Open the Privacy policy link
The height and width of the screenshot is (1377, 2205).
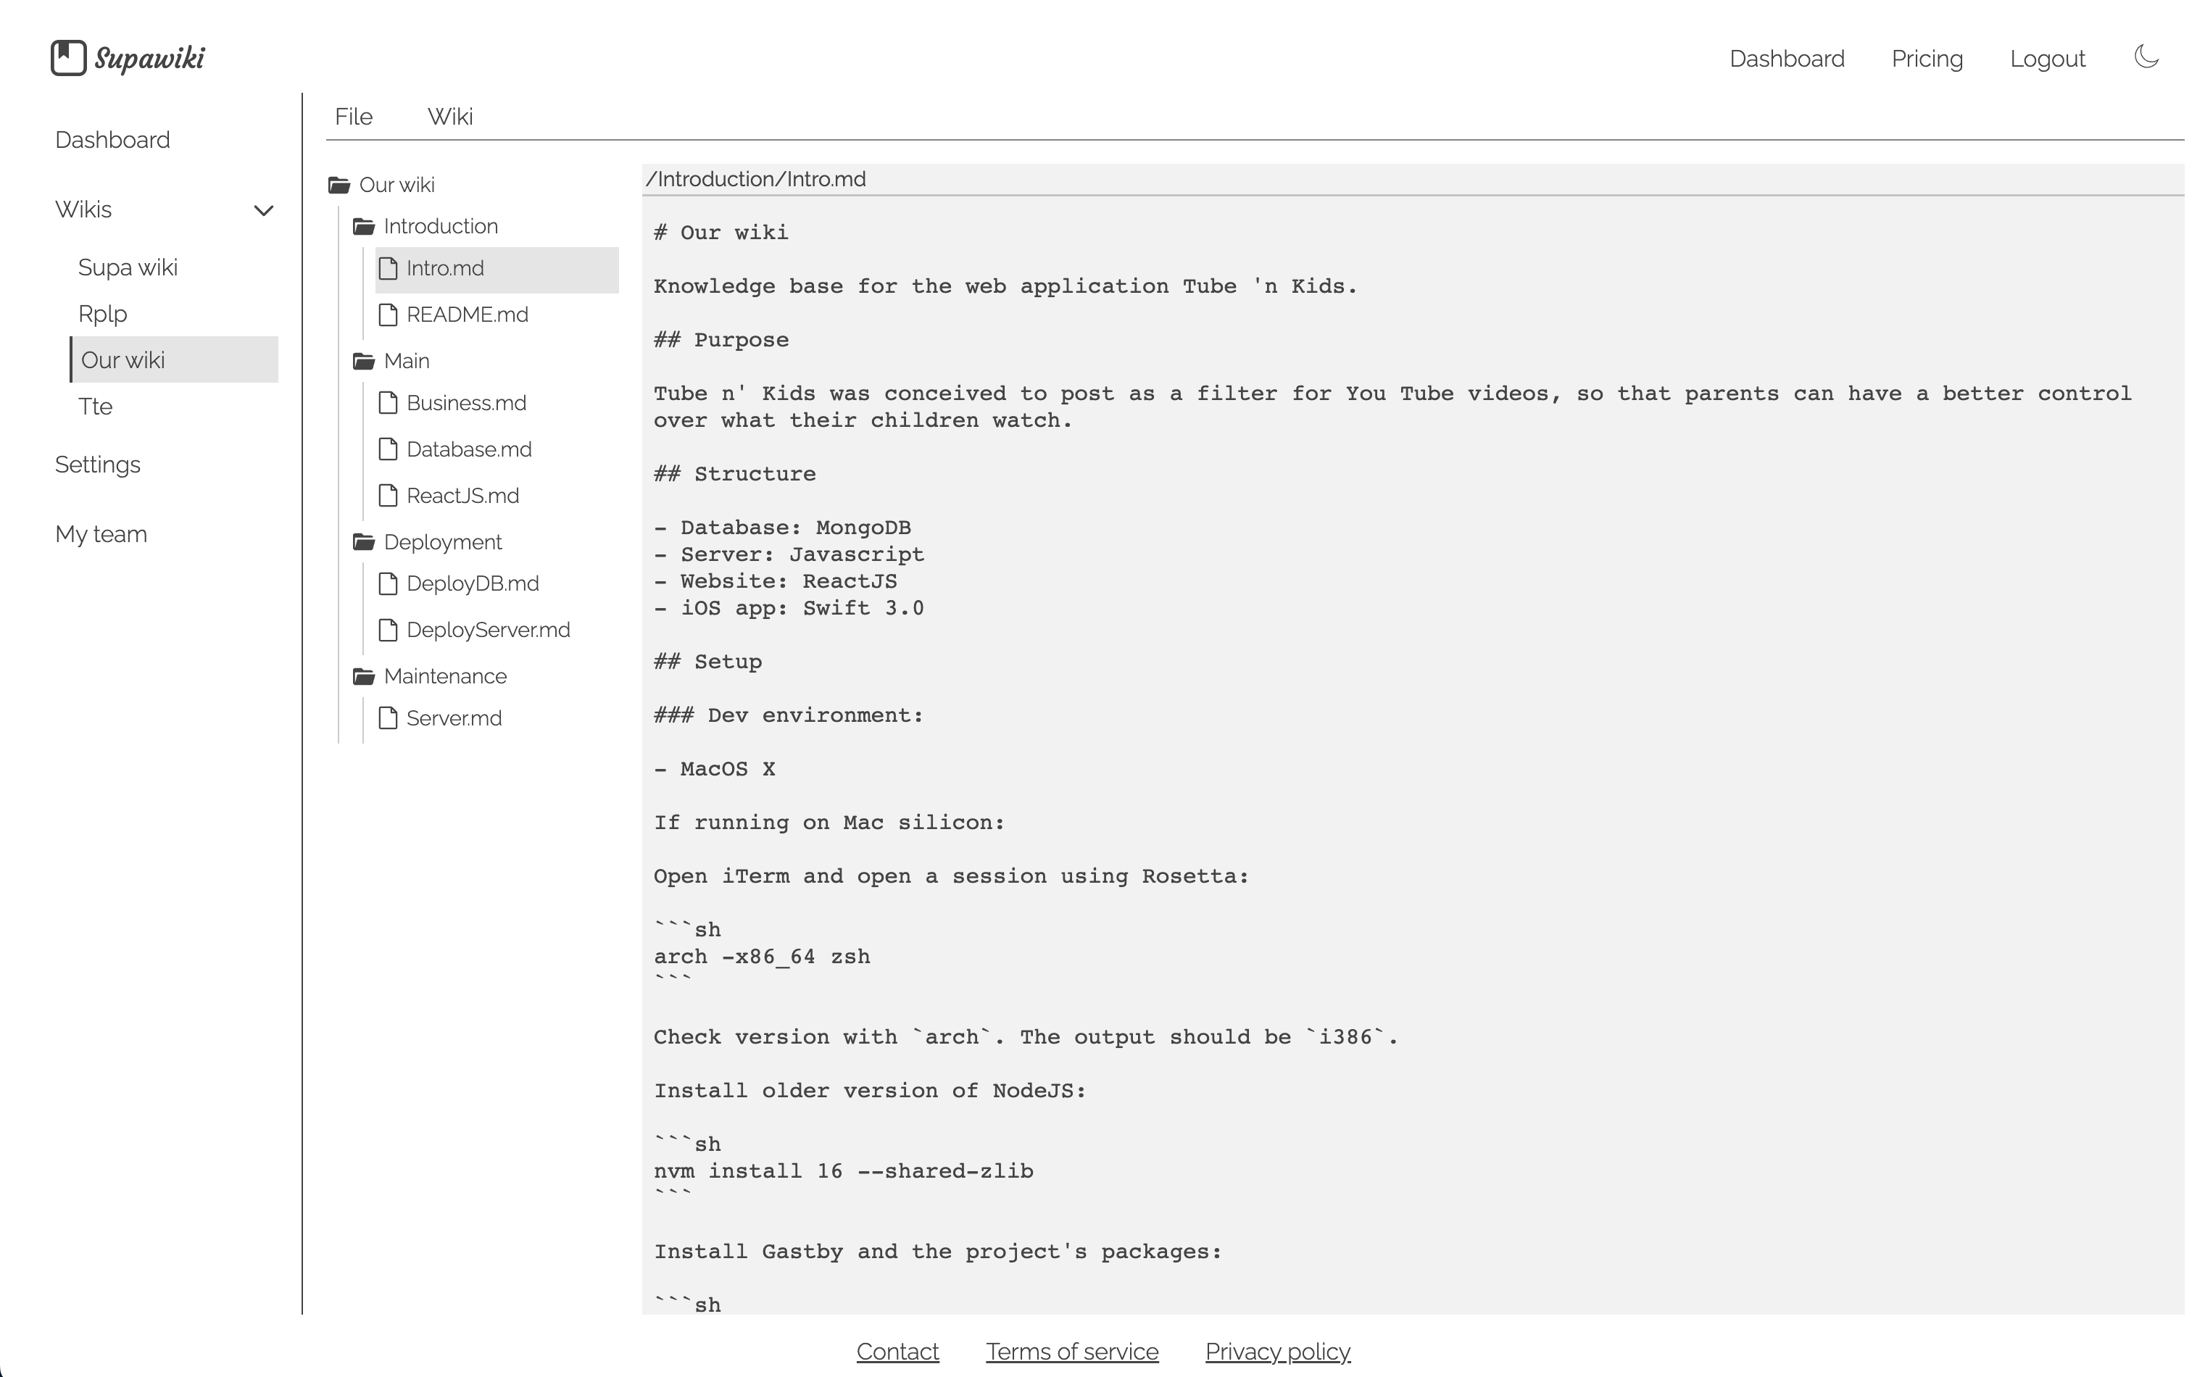pyautogui.click(x=1278, y=1352)
